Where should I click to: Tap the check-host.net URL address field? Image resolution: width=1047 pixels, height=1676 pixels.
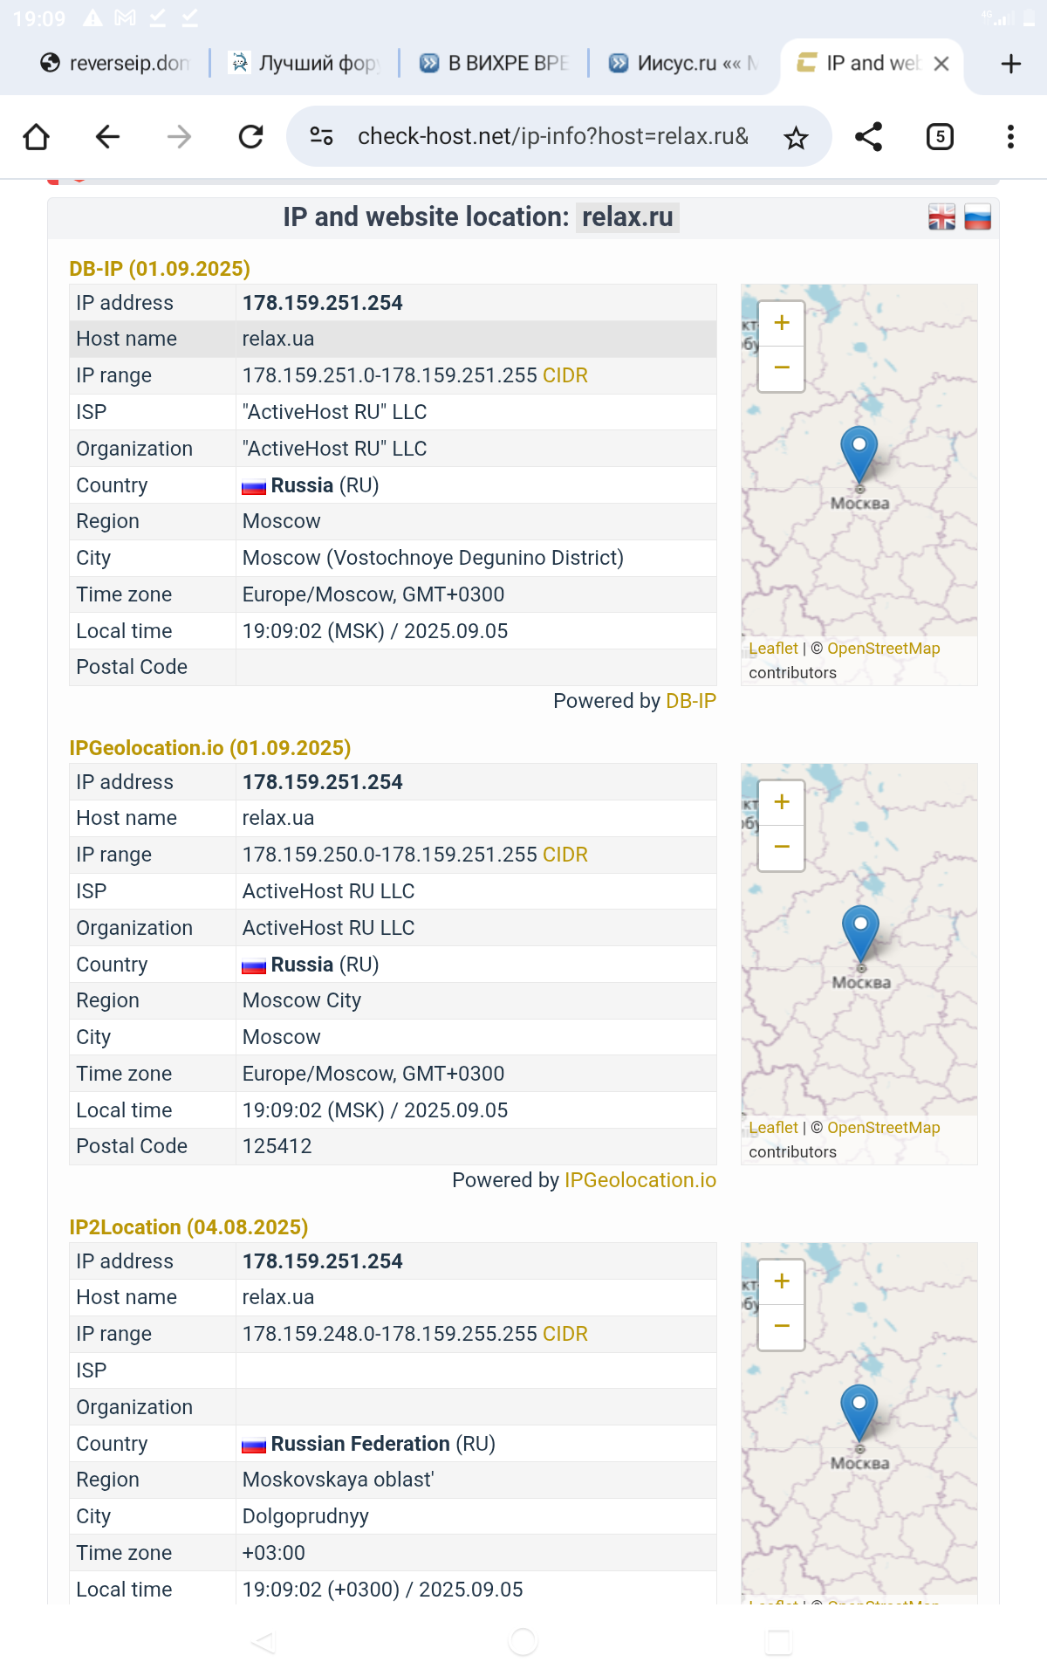point(553,137)
